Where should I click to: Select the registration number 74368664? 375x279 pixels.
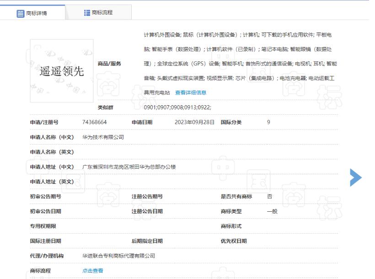coord(95,122)
